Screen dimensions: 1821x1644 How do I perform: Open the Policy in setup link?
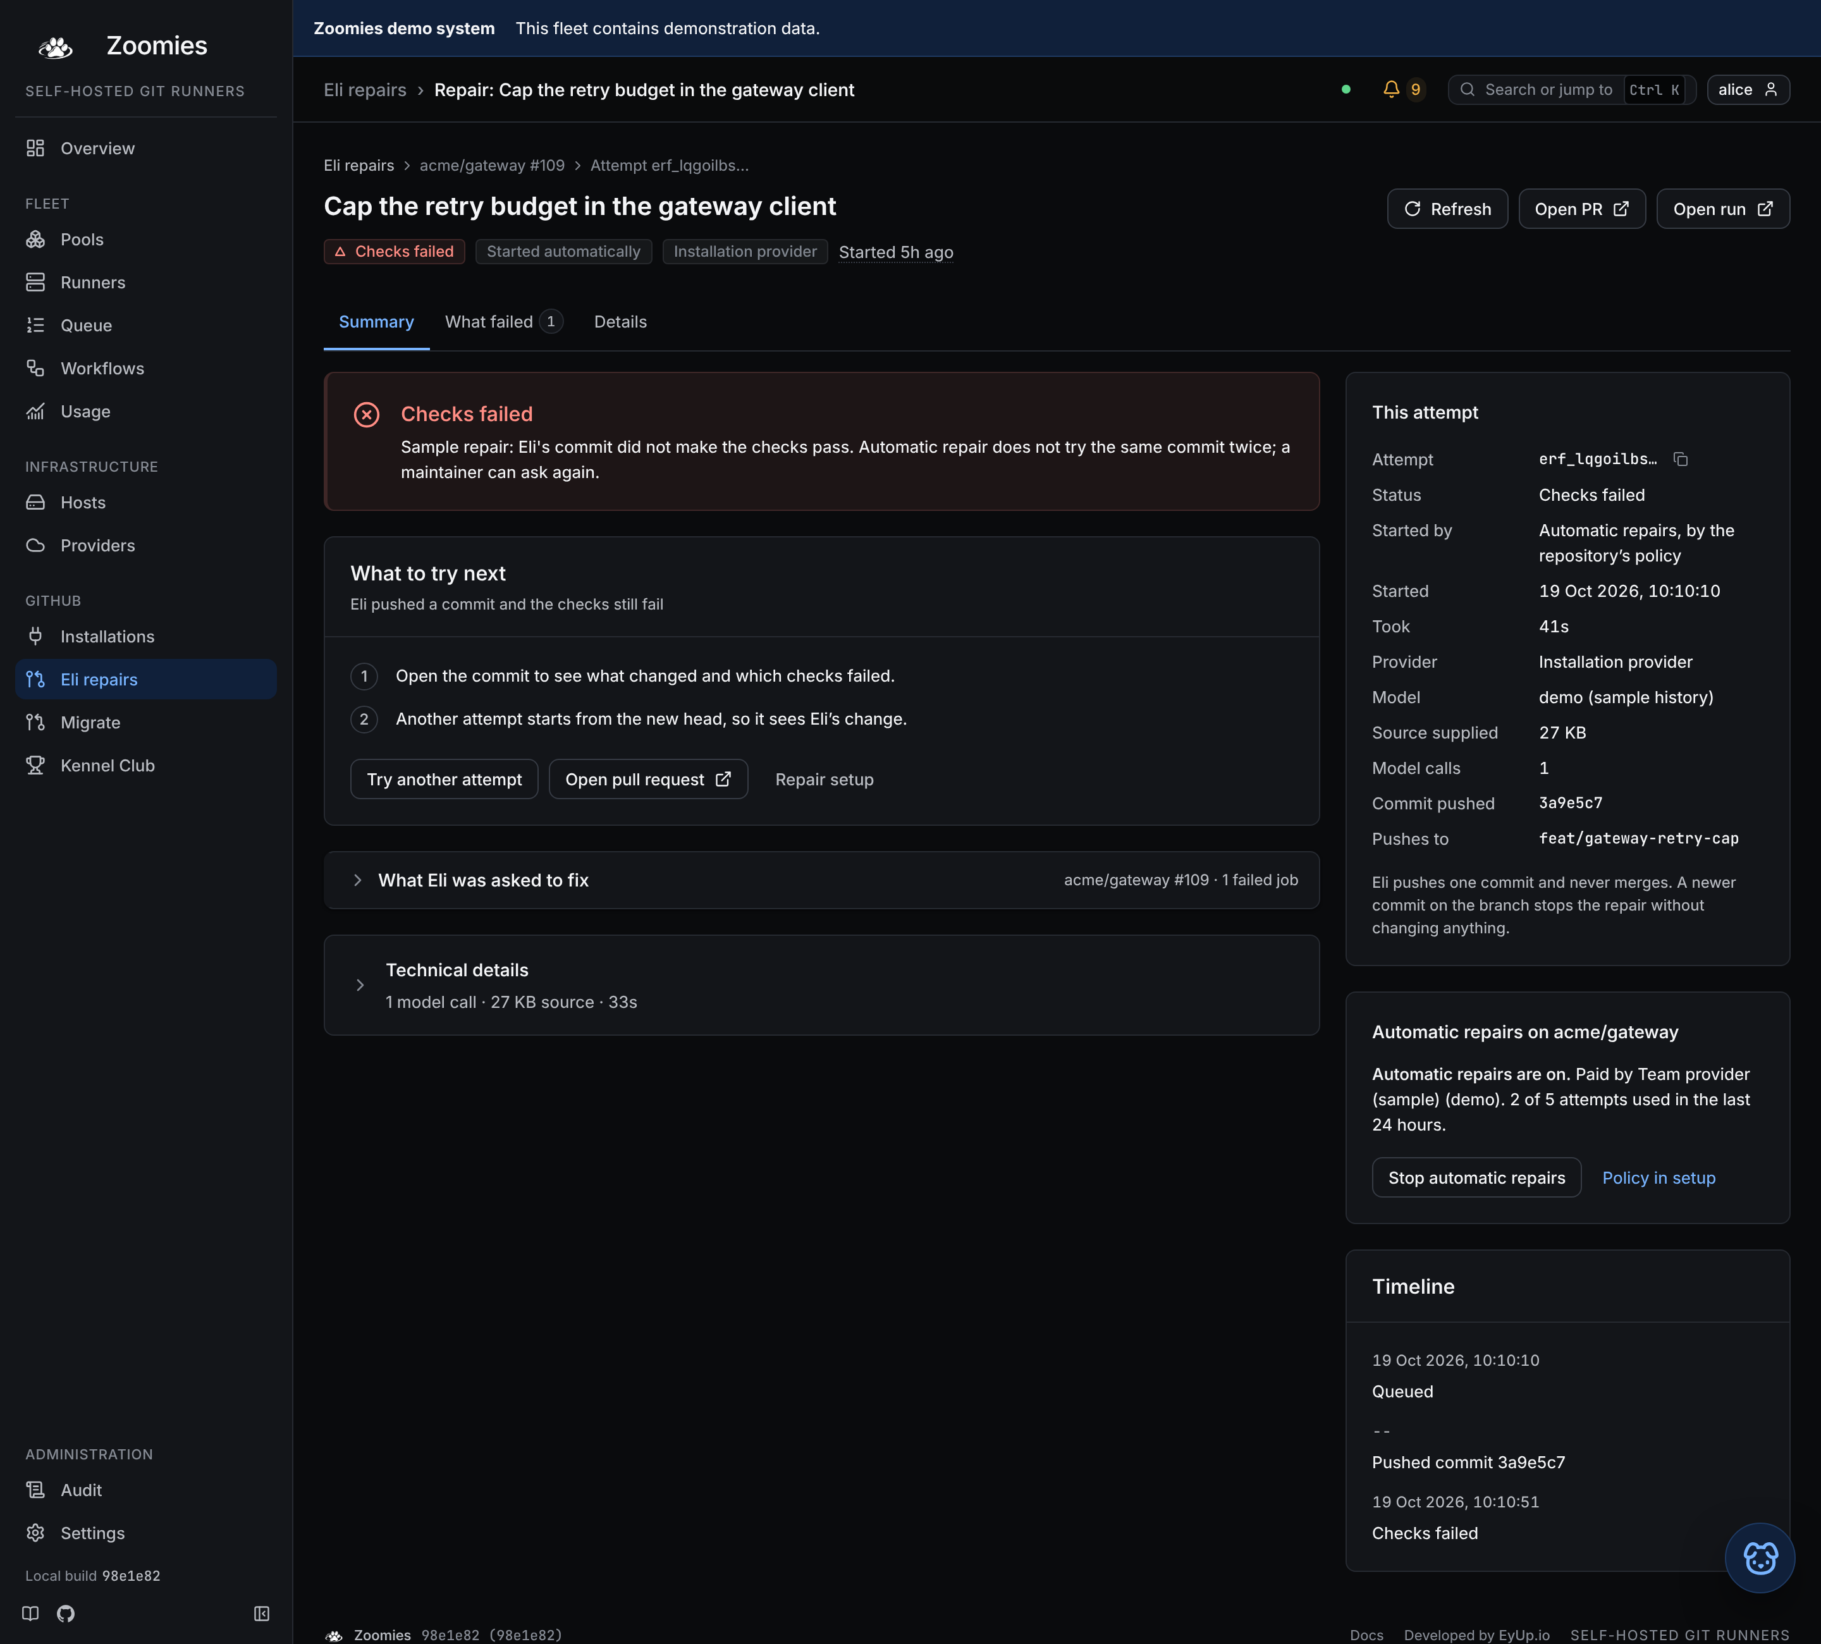coord(1659,1178)
